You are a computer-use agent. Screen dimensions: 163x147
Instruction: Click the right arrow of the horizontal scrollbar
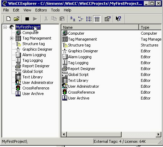pyautogui.click(x=158, y=135)
